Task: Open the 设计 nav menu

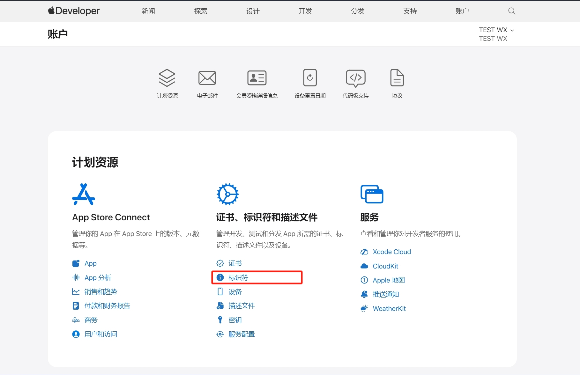Action: click(x=253, y=11)
